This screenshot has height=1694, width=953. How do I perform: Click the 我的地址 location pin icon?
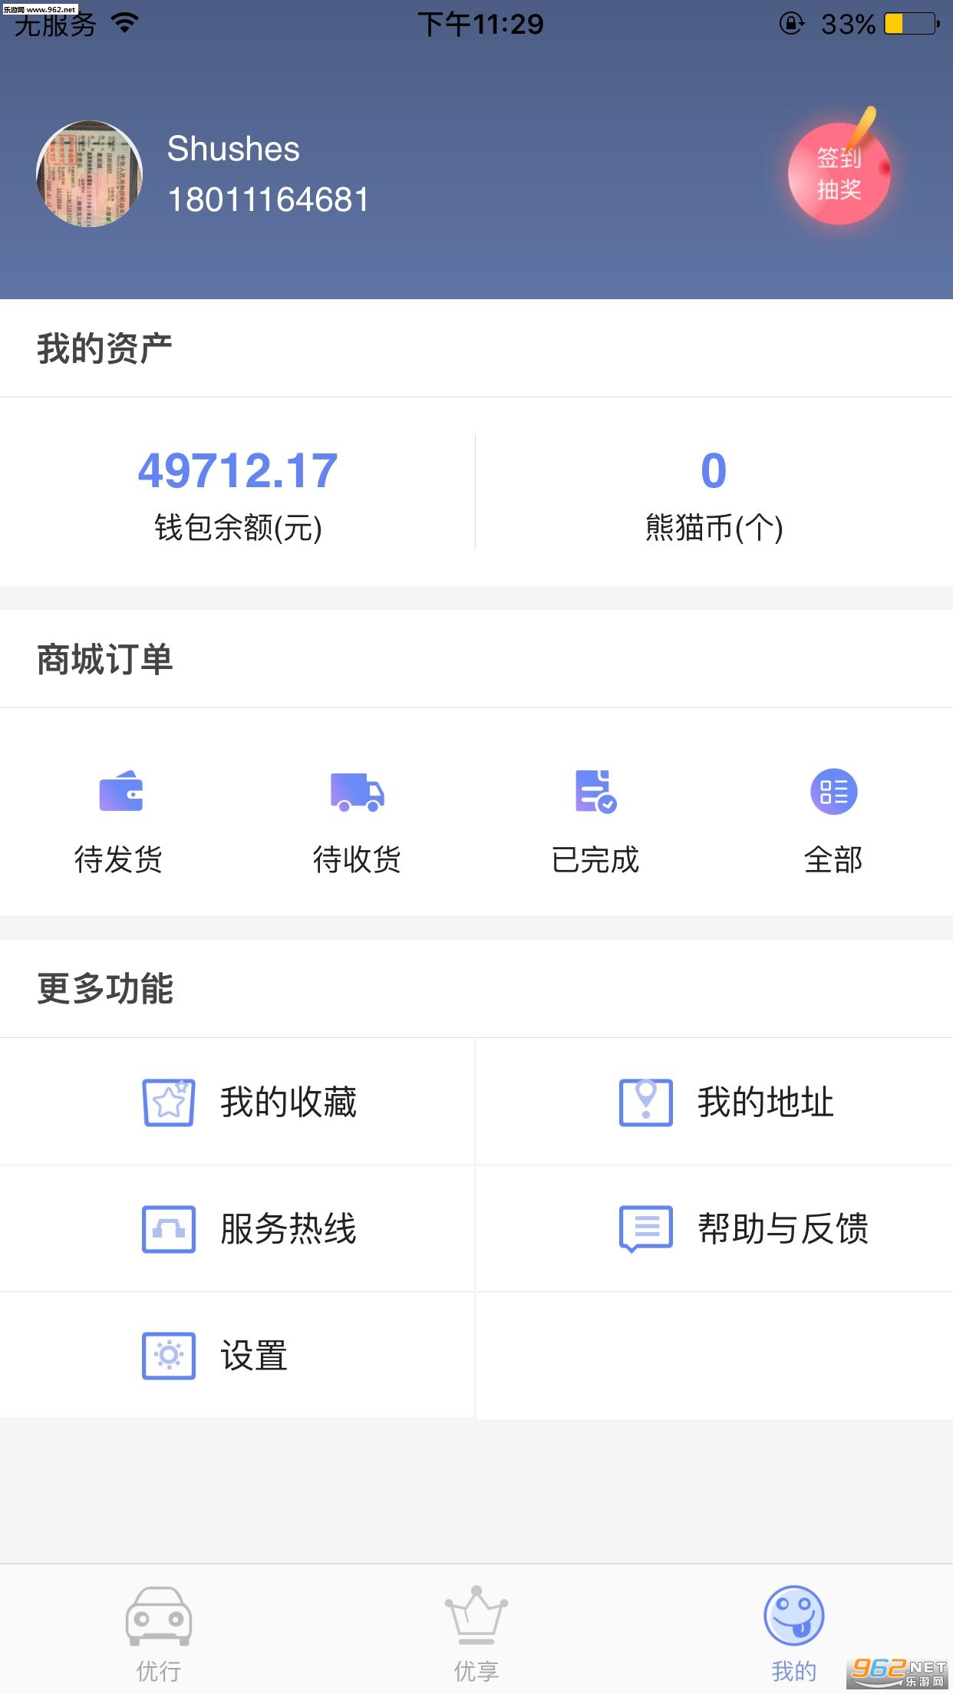[646, 1102]
